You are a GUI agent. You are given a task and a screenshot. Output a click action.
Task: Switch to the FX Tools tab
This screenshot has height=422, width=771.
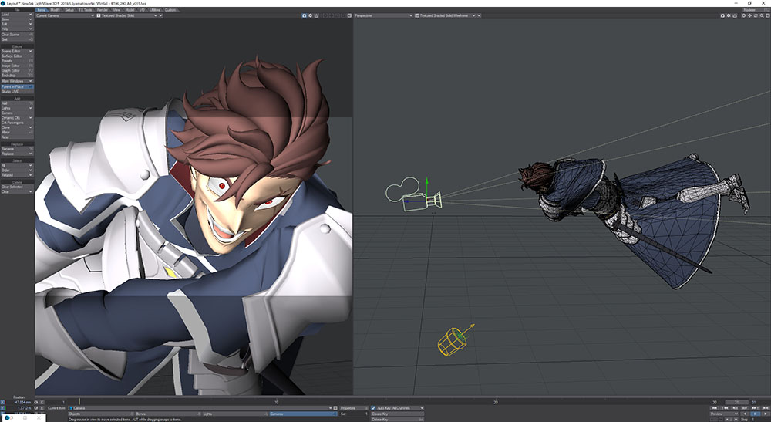pyautogui.click(x=86, y=10)
